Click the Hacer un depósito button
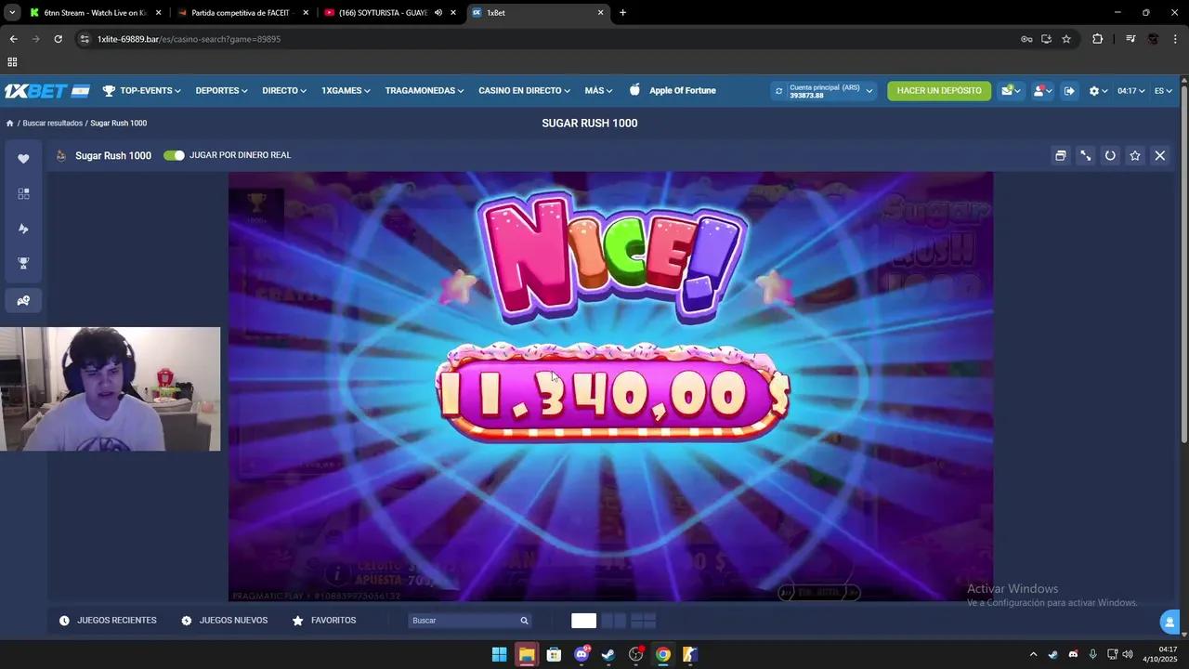The height and width of the screenshot is (669, 1189). coord(939,91)
